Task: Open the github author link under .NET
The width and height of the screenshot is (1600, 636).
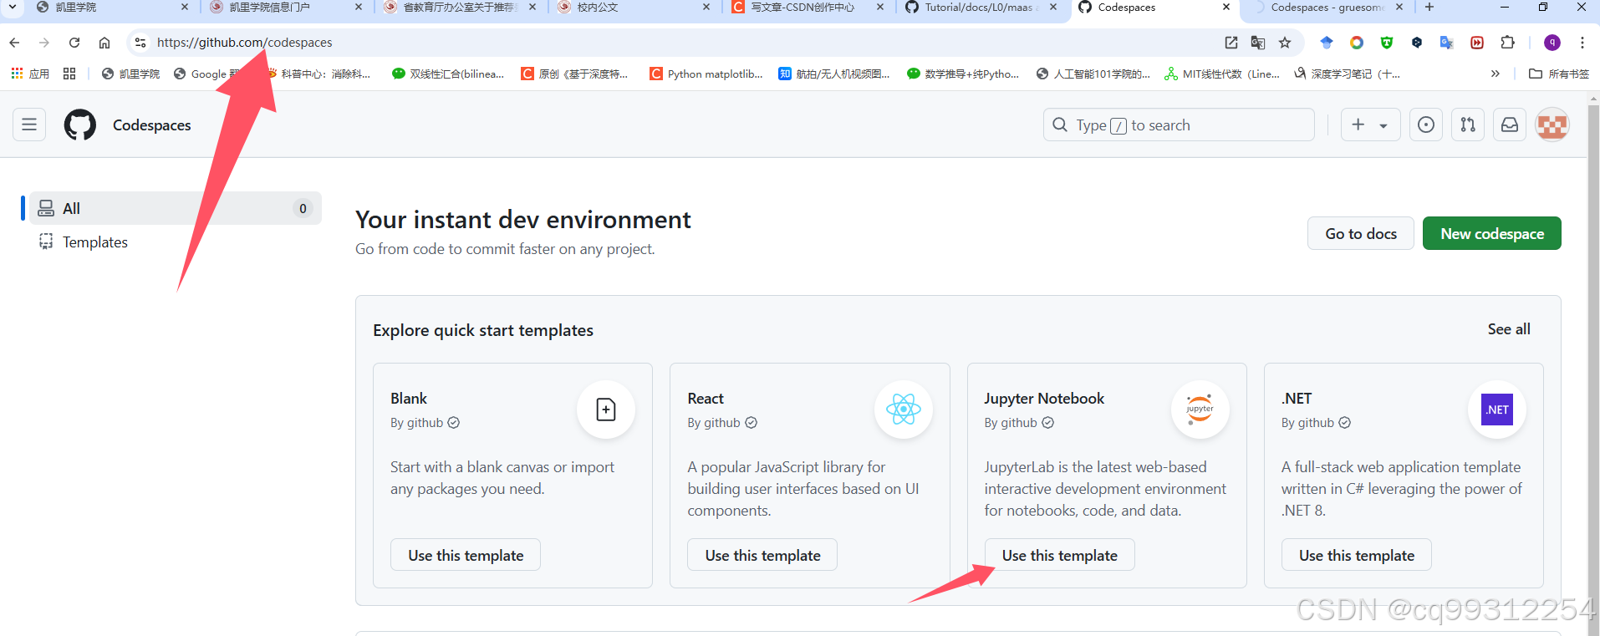Action: click(1316, 423)
